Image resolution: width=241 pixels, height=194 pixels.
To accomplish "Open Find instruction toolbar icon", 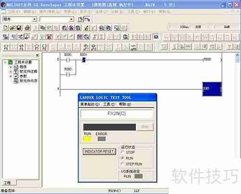I will [x=71, y=28].
